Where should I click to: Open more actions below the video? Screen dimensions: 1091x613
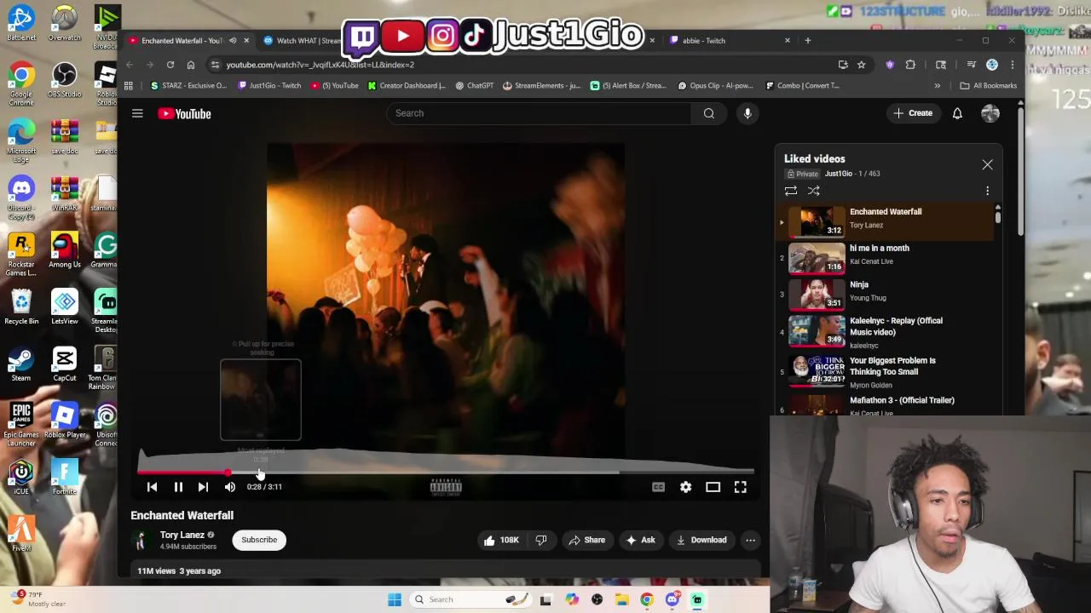coord(750,540)
